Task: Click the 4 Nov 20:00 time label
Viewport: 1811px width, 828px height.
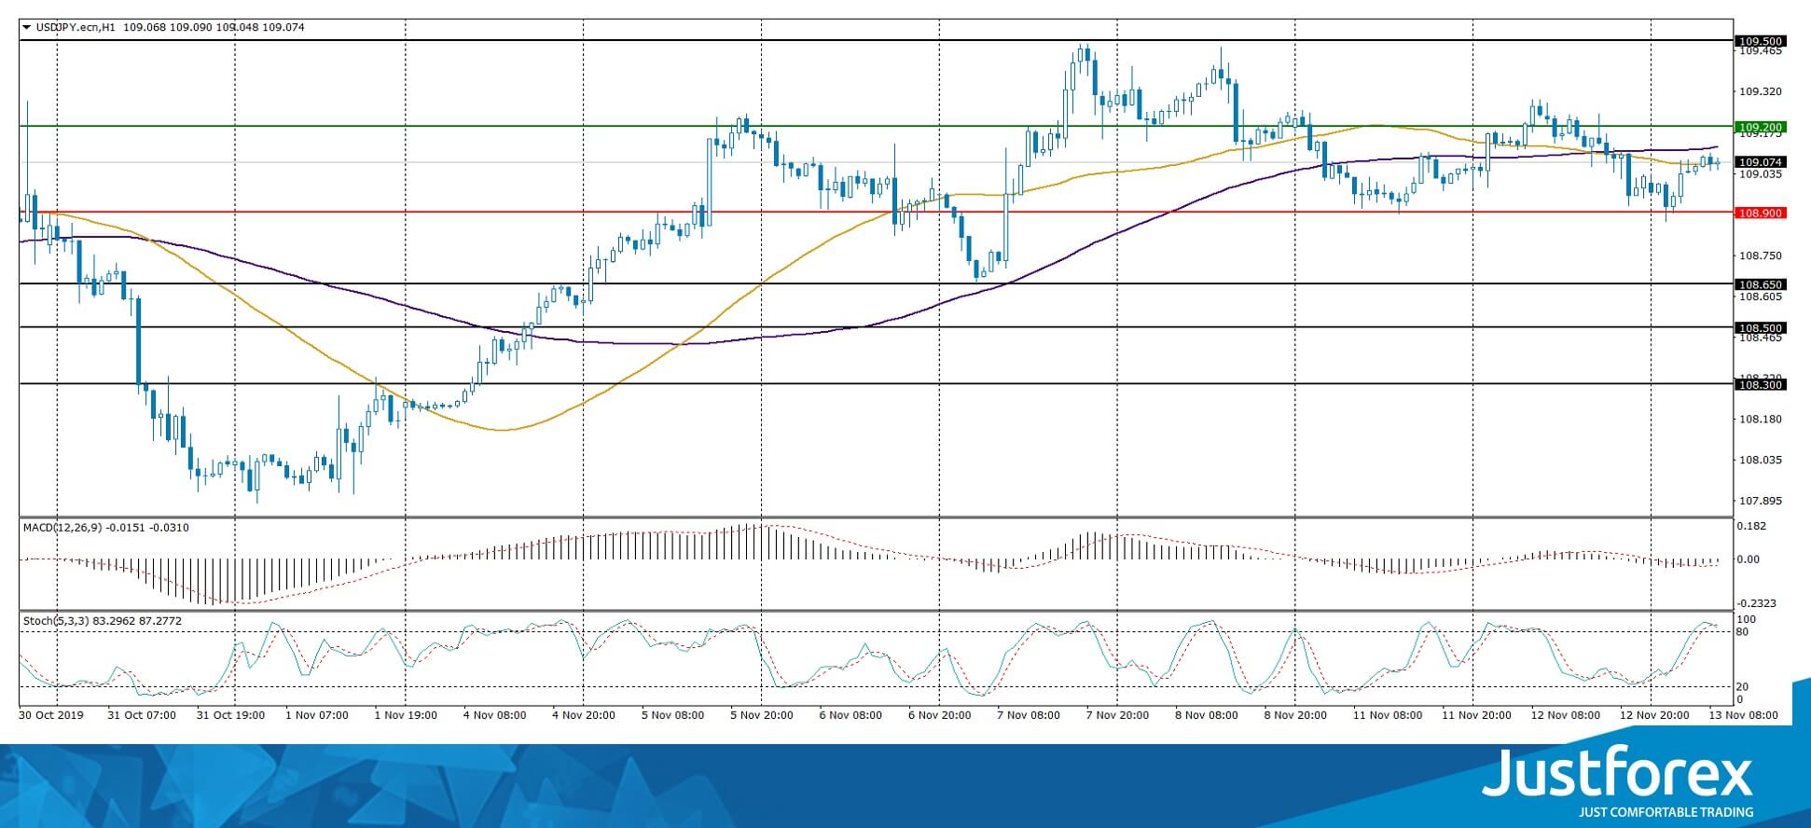Action: 584,716
